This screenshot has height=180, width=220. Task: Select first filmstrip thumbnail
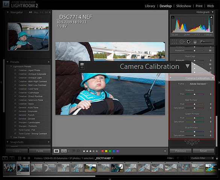(10, 168)
